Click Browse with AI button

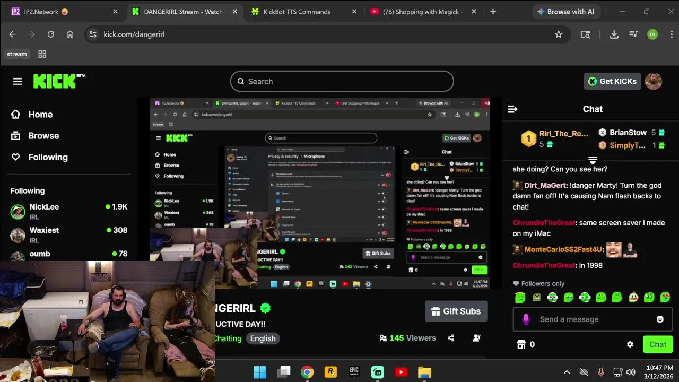point(565,12)
